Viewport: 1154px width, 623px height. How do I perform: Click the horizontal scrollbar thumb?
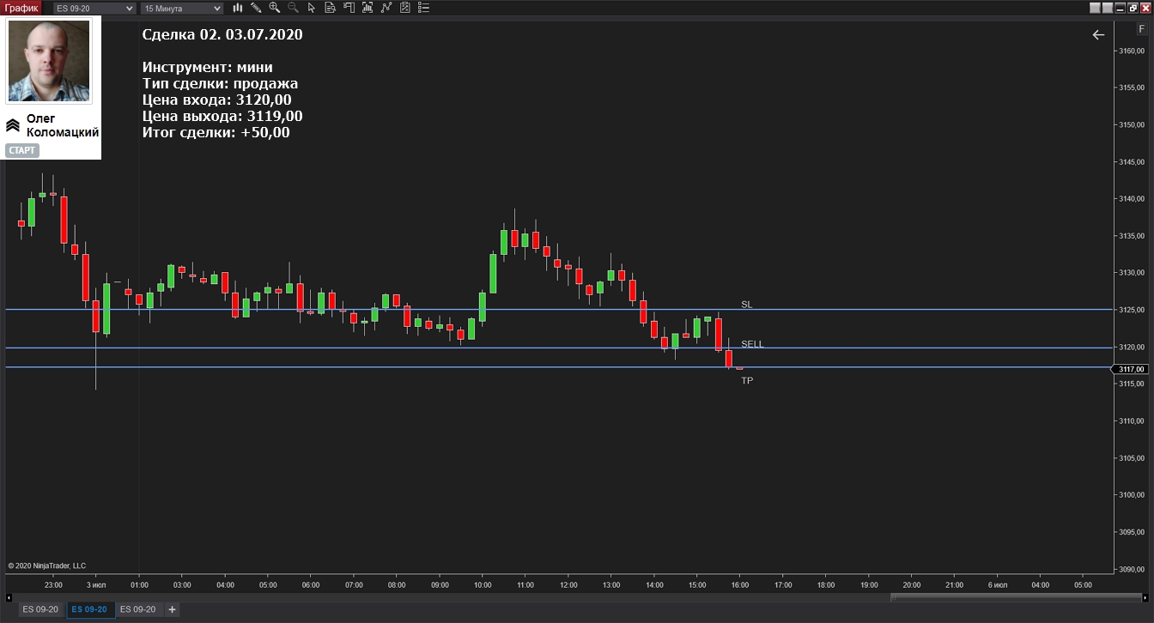[1016, 597]
